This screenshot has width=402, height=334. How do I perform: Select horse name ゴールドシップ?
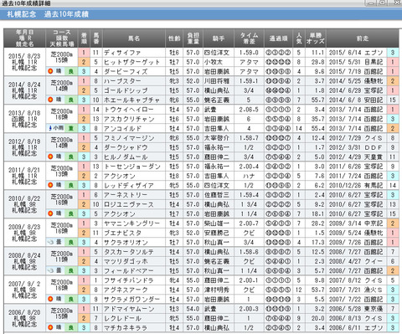tap(126, 90)
